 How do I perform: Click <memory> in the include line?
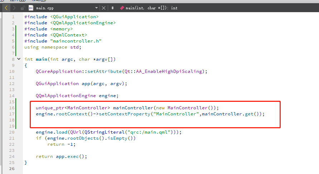[x=62, y=29]
